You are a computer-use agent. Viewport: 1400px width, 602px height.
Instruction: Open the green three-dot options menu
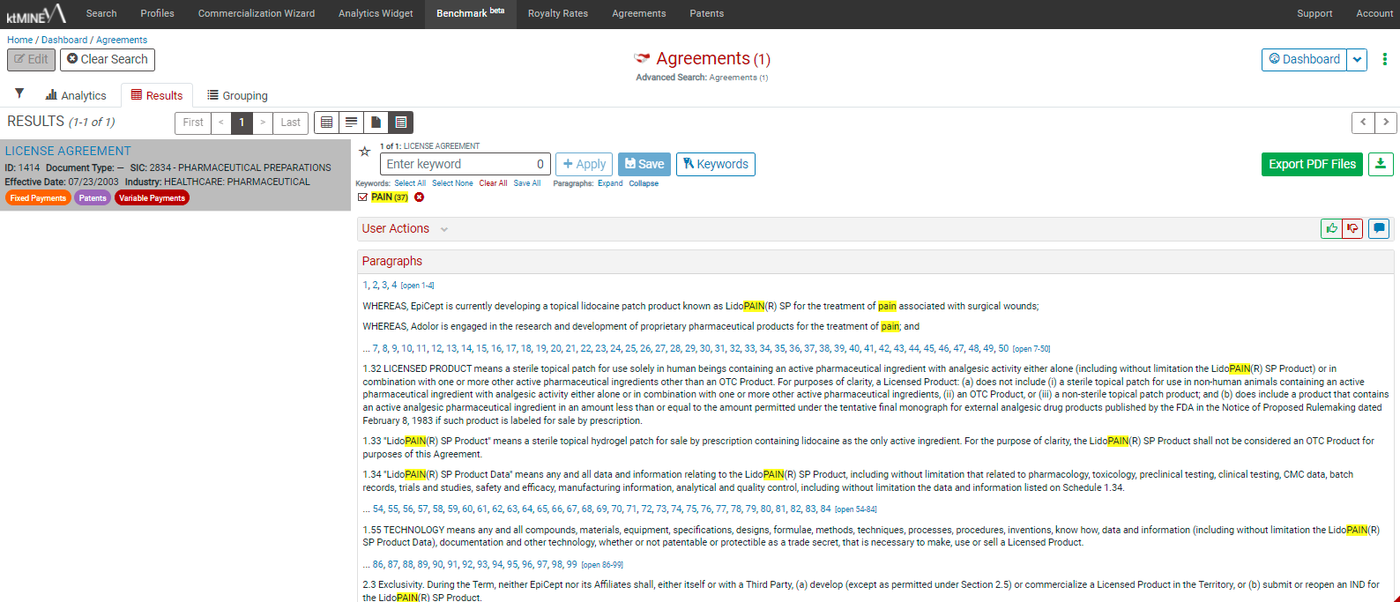(1385, 59)
